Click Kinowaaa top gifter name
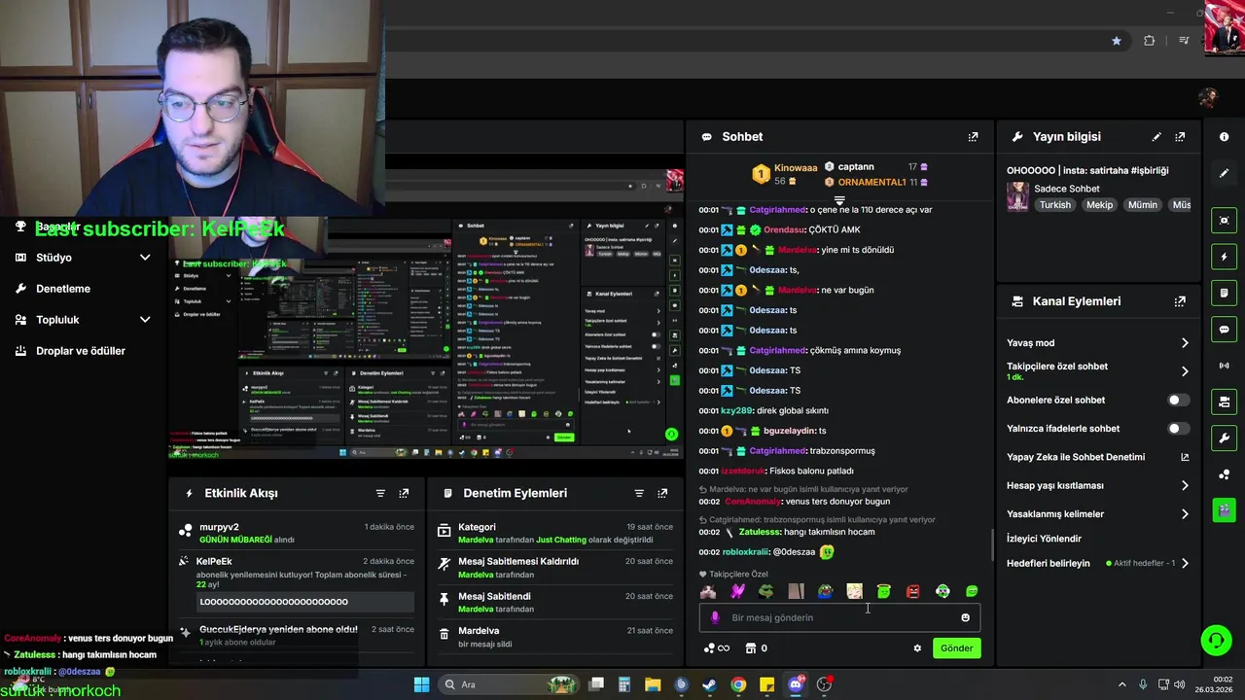This screenshot has width=1245, height=700. (x=796, y=168)
